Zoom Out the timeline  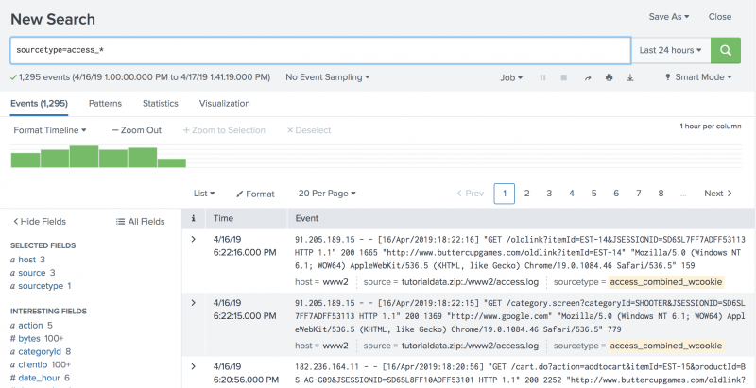136,130
